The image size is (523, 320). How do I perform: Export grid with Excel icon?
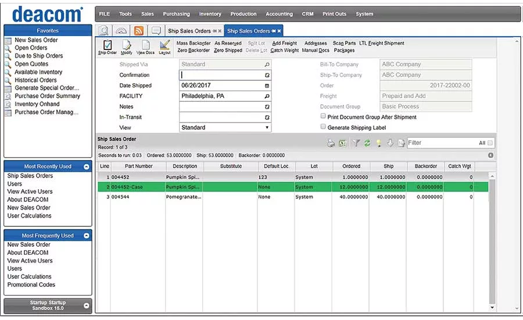pos(342,143)
